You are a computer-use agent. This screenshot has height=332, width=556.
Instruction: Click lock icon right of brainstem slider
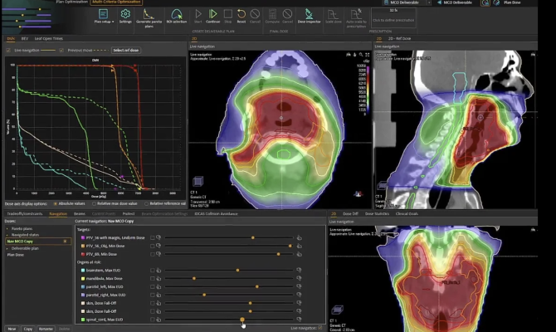[x=300, y=270]
